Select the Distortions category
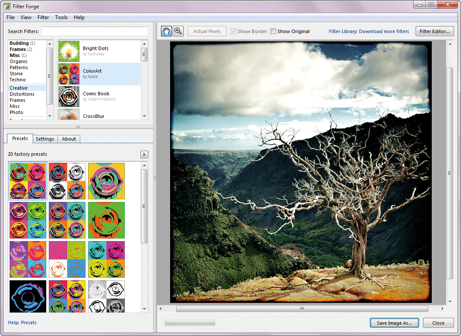Screen dimensions: 461x336 click(22, 94)
